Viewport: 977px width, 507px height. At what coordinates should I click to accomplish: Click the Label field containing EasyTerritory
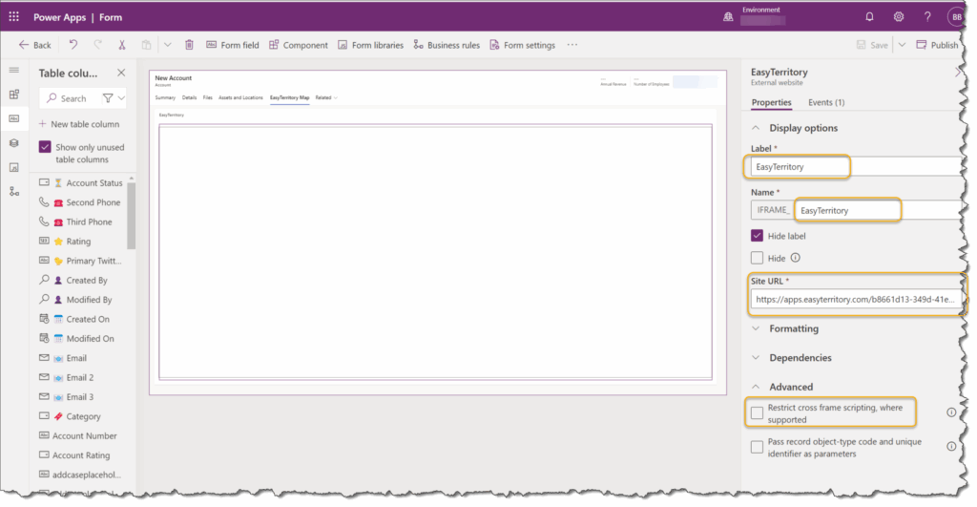pyautogui.click(x=856, y=166)
